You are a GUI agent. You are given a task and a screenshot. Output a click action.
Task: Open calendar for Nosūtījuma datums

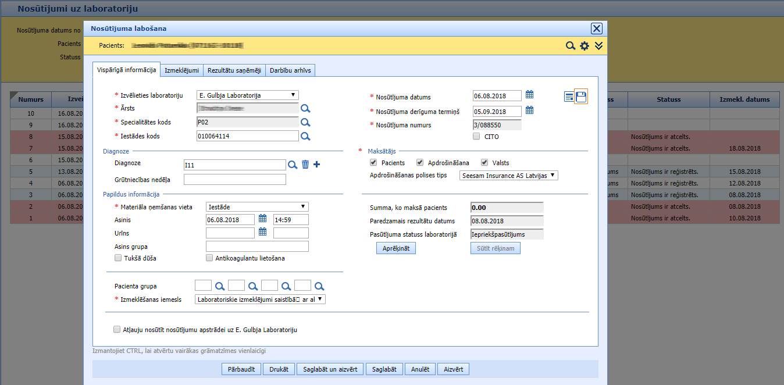pos(529,95)
